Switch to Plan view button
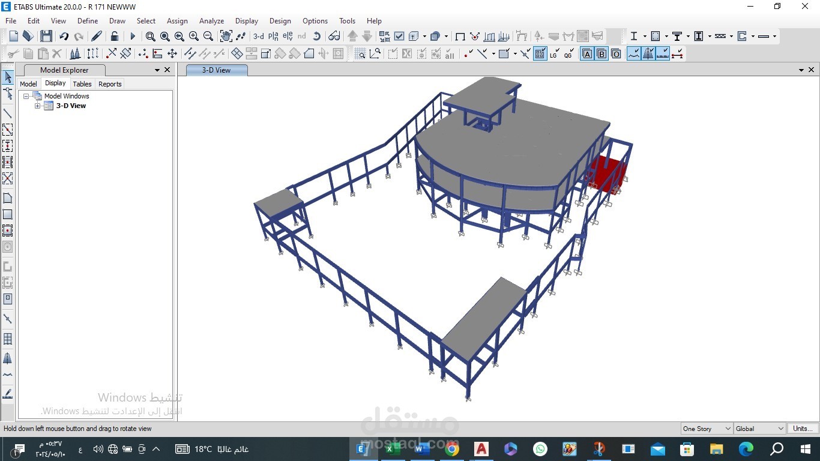 pos(274,37)
